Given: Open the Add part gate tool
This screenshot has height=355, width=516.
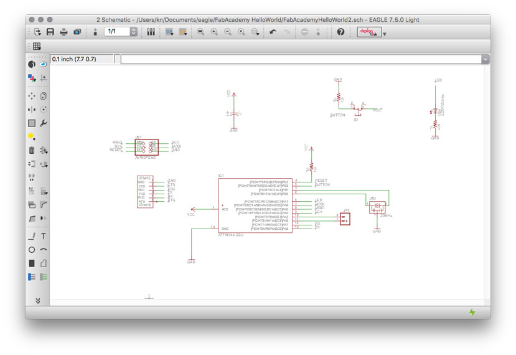Looking at the screenshot, I should coord(44,151).
